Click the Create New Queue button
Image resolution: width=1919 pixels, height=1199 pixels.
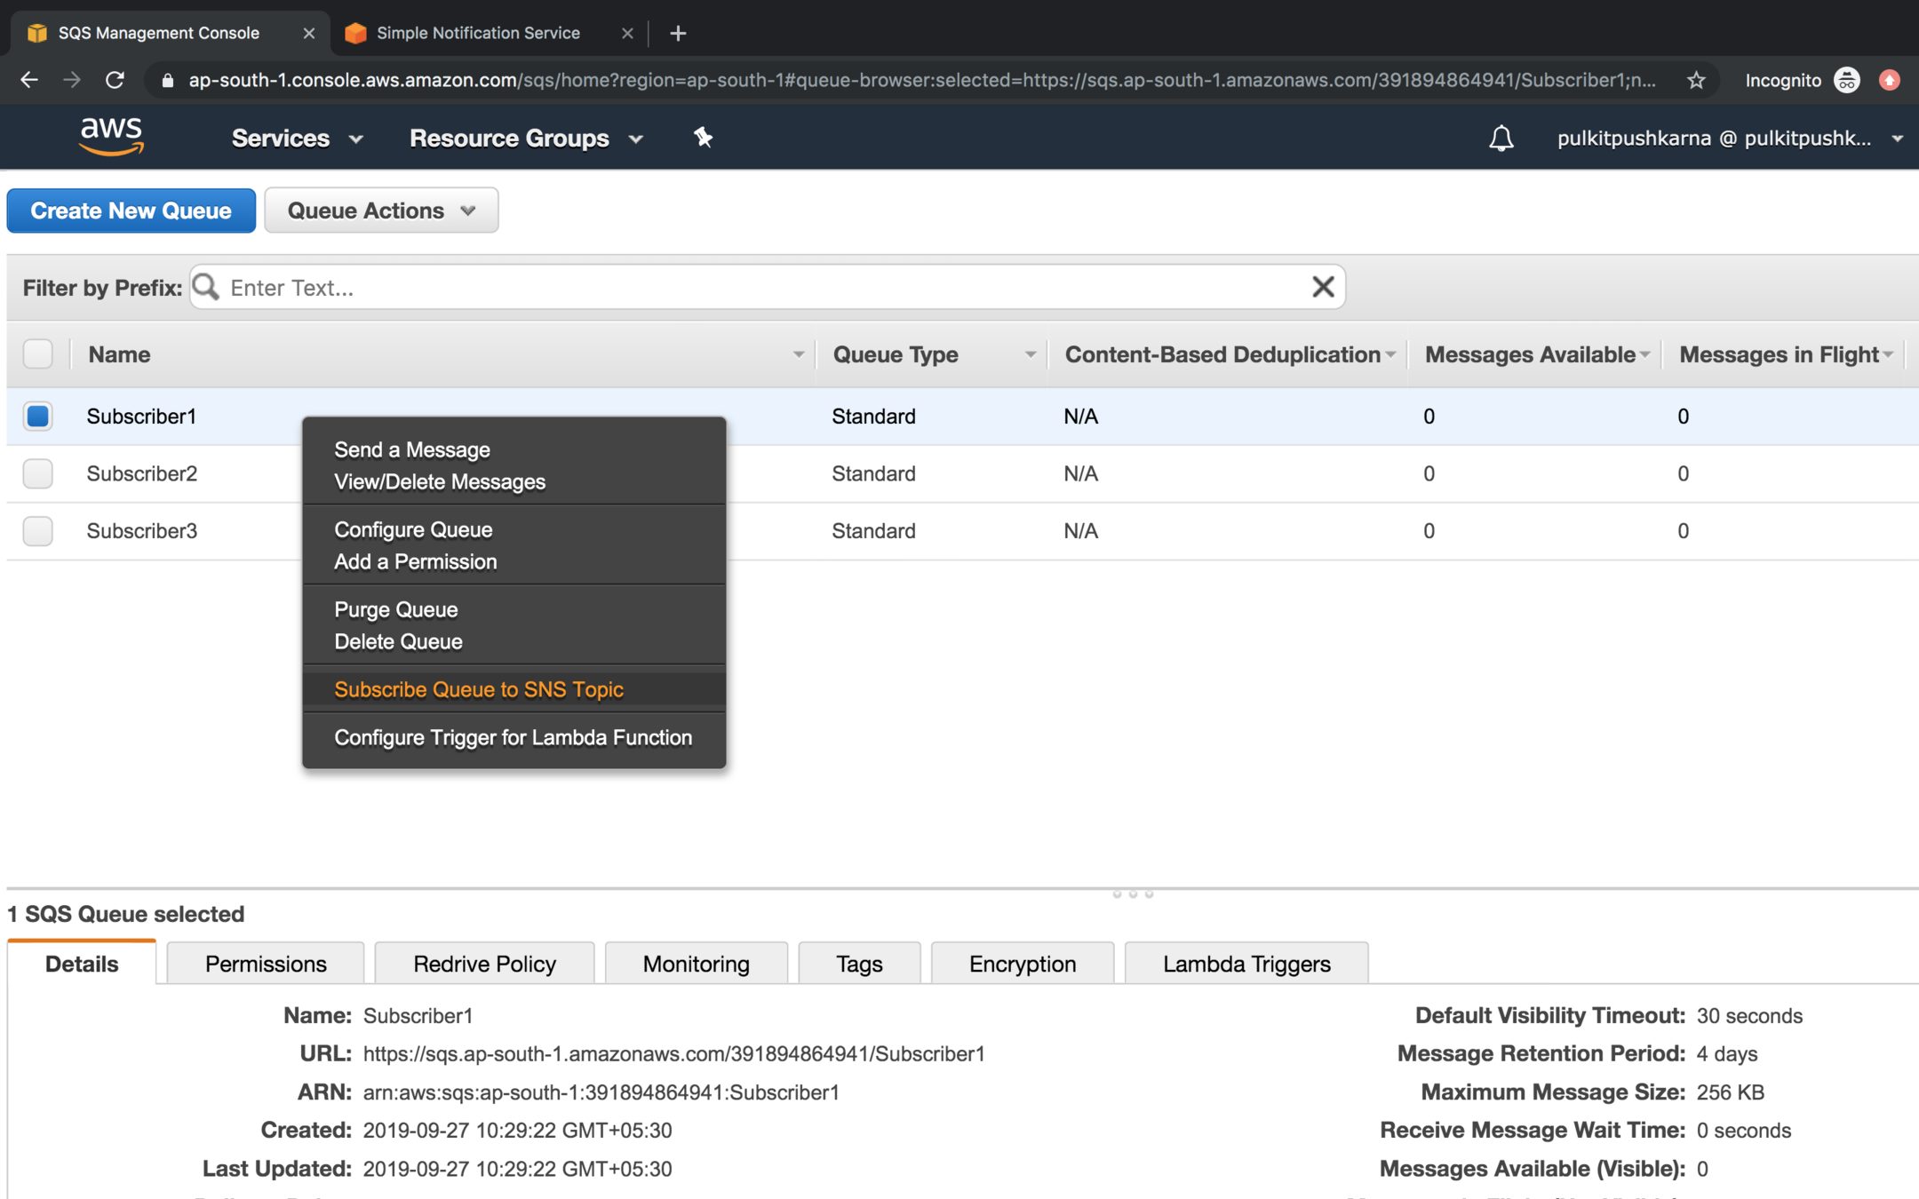coord(131,210)
